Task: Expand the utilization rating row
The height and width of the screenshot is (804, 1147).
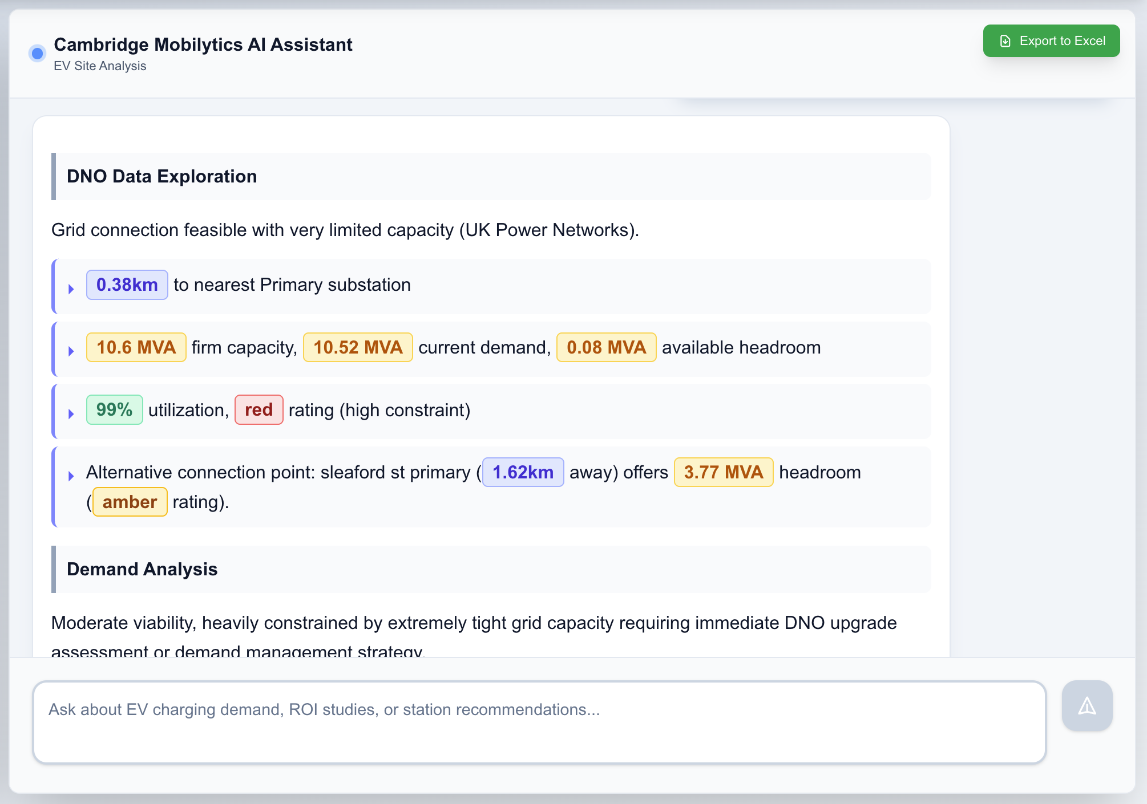Action: [71, 414]
